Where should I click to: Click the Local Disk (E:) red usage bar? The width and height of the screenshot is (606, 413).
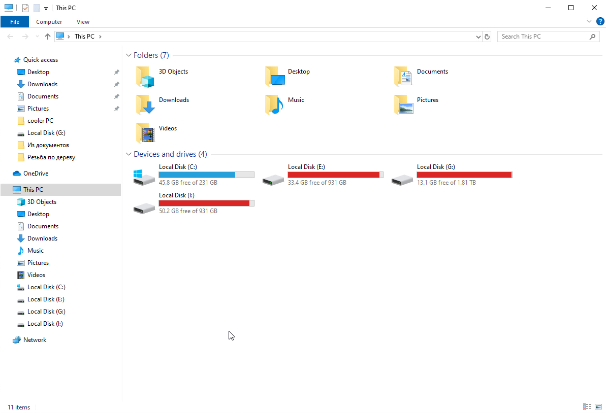(x=335, y=175)
